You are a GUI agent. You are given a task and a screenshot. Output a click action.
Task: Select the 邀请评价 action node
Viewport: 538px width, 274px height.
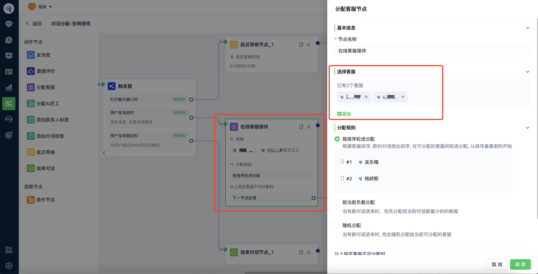pyautogui.click(x=58, y=71)
